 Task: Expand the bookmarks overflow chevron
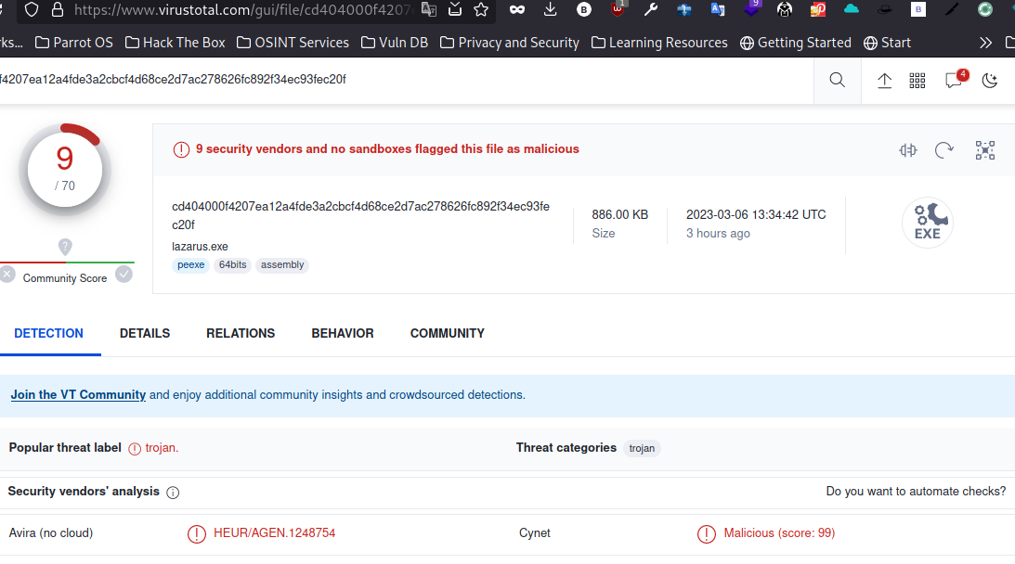click(x=985, y=43)
